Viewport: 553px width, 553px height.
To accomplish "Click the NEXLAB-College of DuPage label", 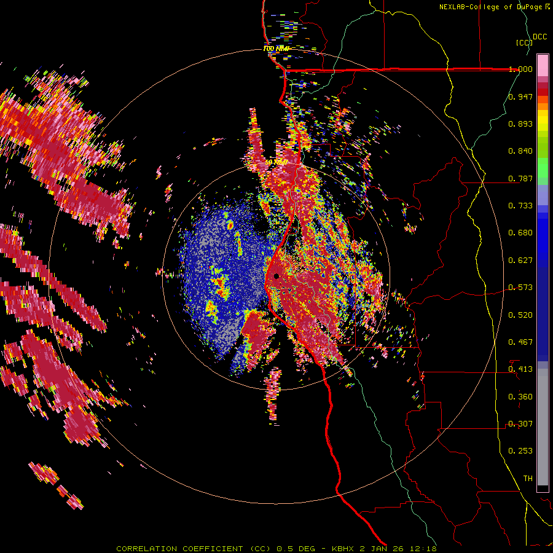I will pos(490,7).
